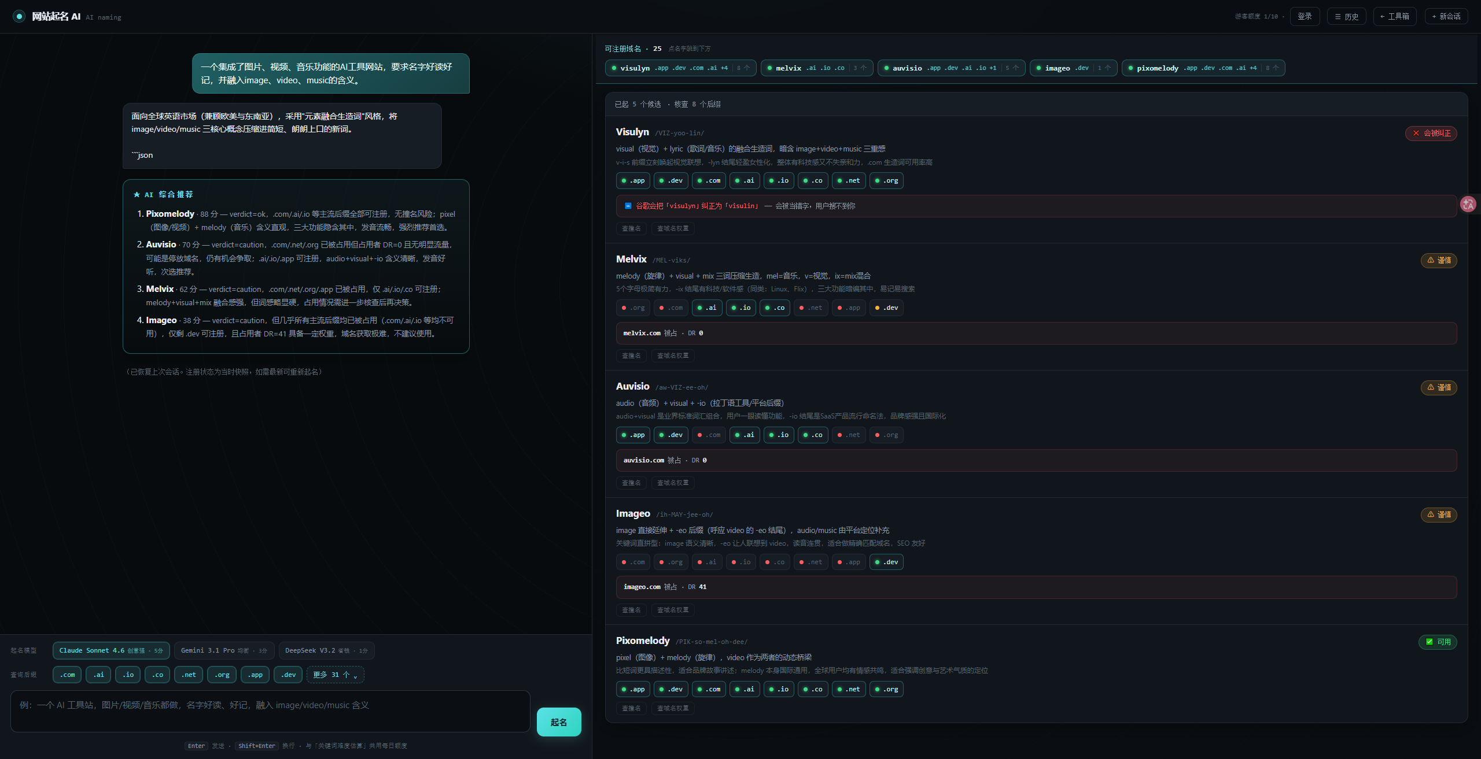Image resolution: width=1481 pixels, height=759 pixels.
Task: Click 查域名权重 under Pixomelody
Action: (x=673, y=709)
